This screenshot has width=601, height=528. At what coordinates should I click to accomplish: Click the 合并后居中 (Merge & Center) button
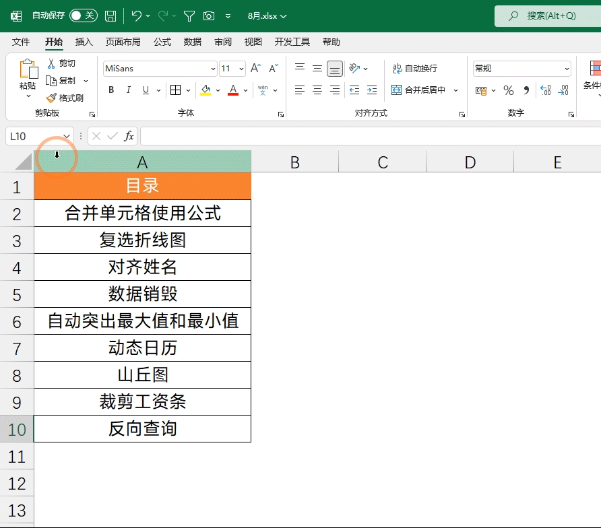pyautogui.click(x=418, y=90)
